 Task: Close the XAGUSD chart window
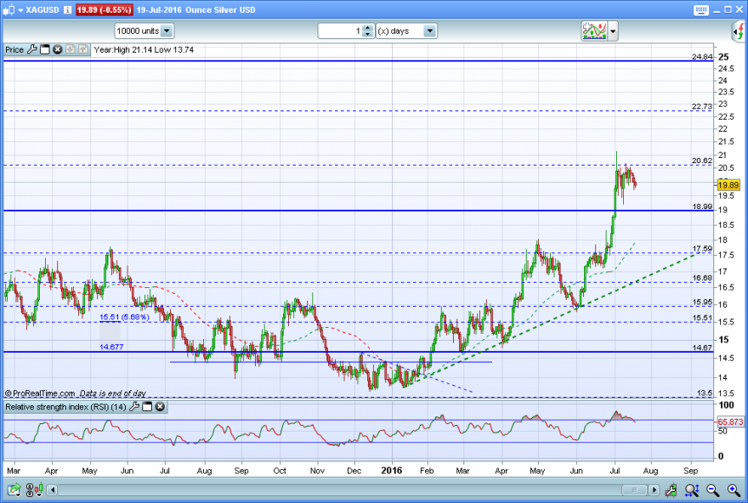[739, 9]
